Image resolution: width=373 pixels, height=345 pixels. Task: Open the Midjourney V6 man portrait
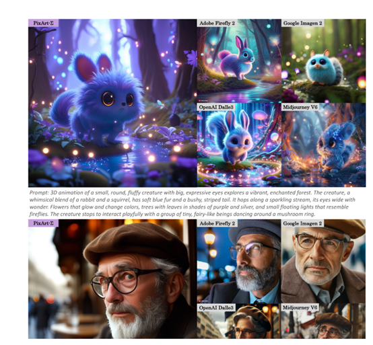324,321
